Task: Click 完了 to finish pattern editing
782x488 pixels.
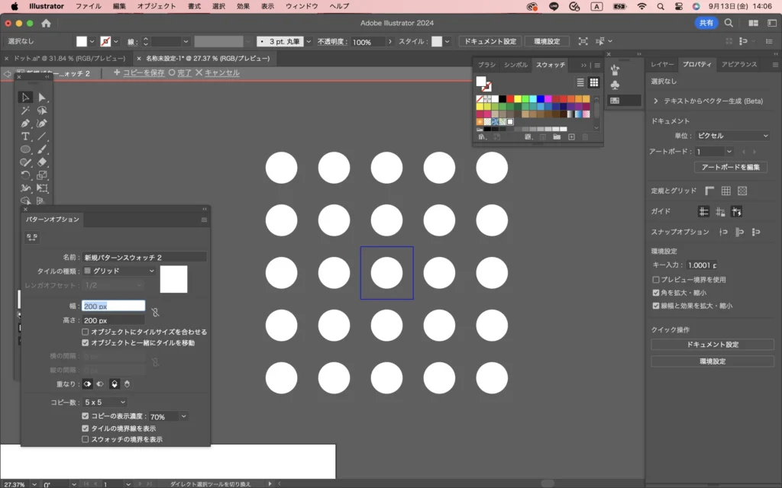Action: [180, 73]
